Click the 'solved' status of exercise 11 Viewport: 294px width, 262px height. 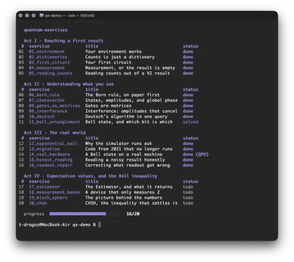[x=191, y=122]
